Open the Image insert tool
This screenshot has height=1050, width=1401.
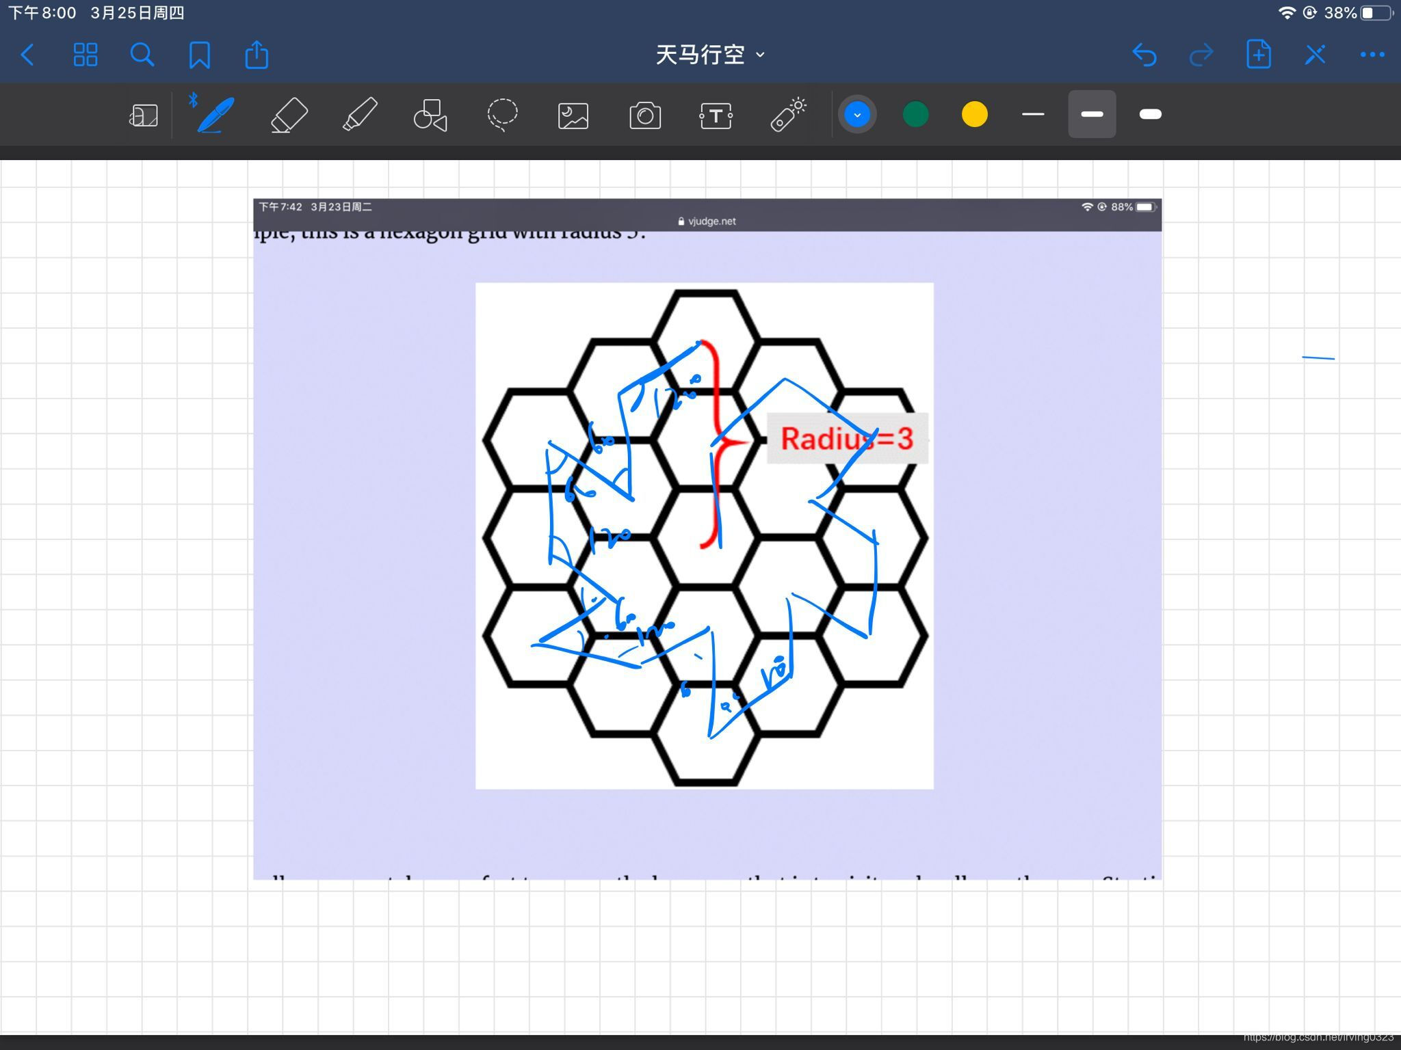tap(573, 116)
